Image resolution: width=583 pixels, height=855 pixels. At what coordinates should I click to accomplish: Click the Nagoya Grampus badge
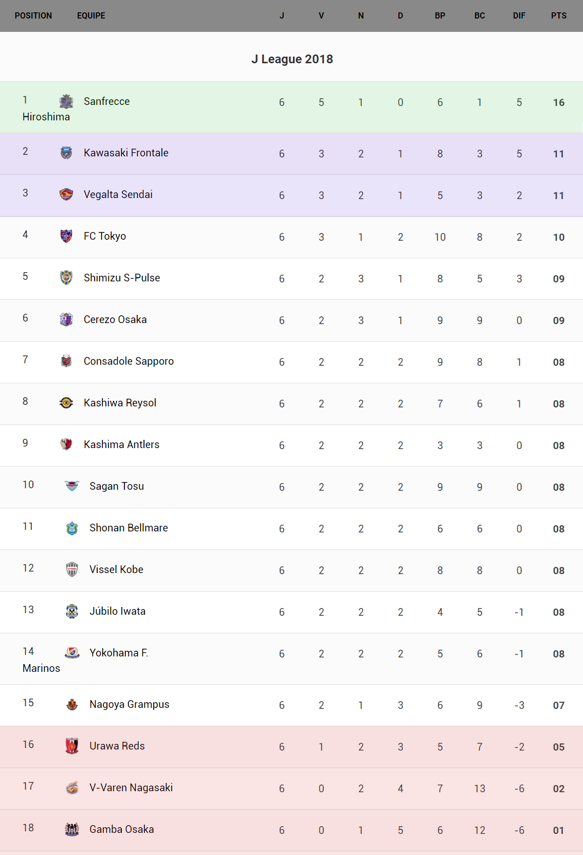click(x=72, y=704)
